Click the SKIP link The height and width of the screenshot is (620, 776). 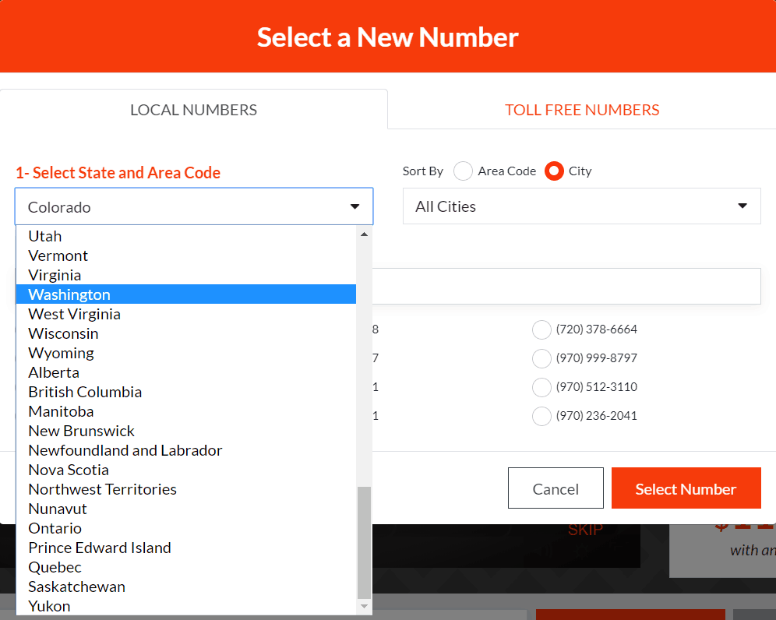584,529
